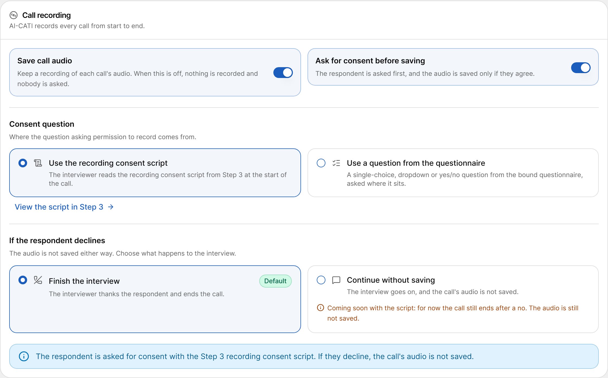Click 'The audio is not saved either way' text
This screenshot has width=608, height=378.
tap(123, 253)
